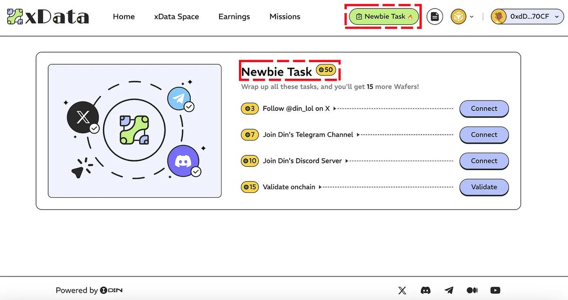
Task: Click the xData logo
Action: tap(48, 17)
